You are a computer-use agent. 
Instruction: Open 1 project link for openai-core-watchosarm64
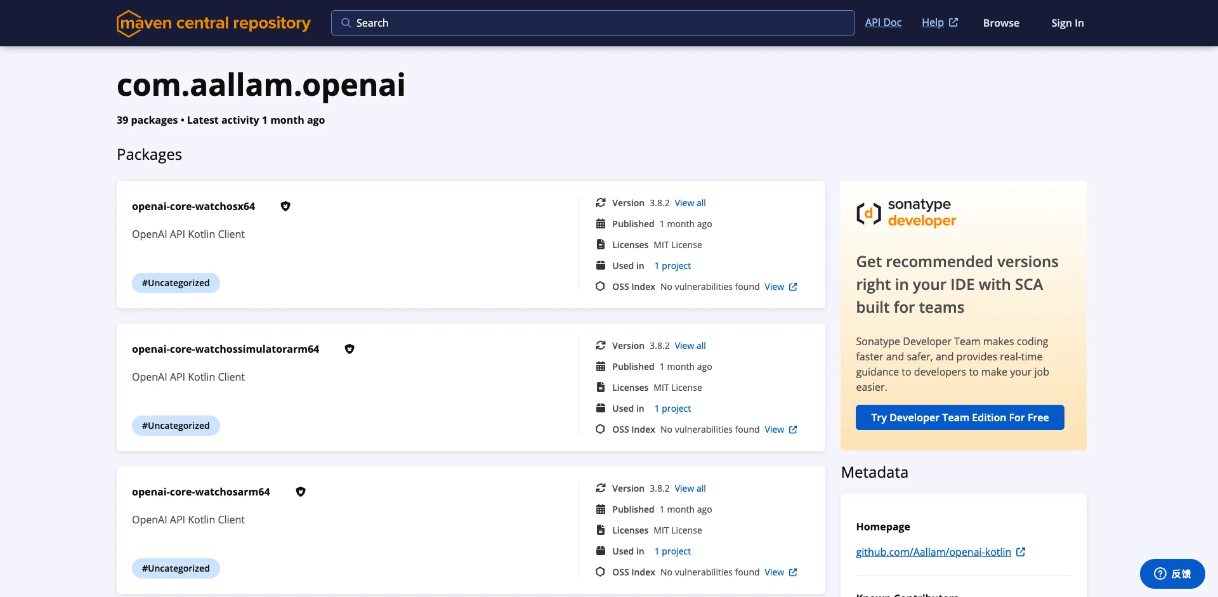coord(672,551)
